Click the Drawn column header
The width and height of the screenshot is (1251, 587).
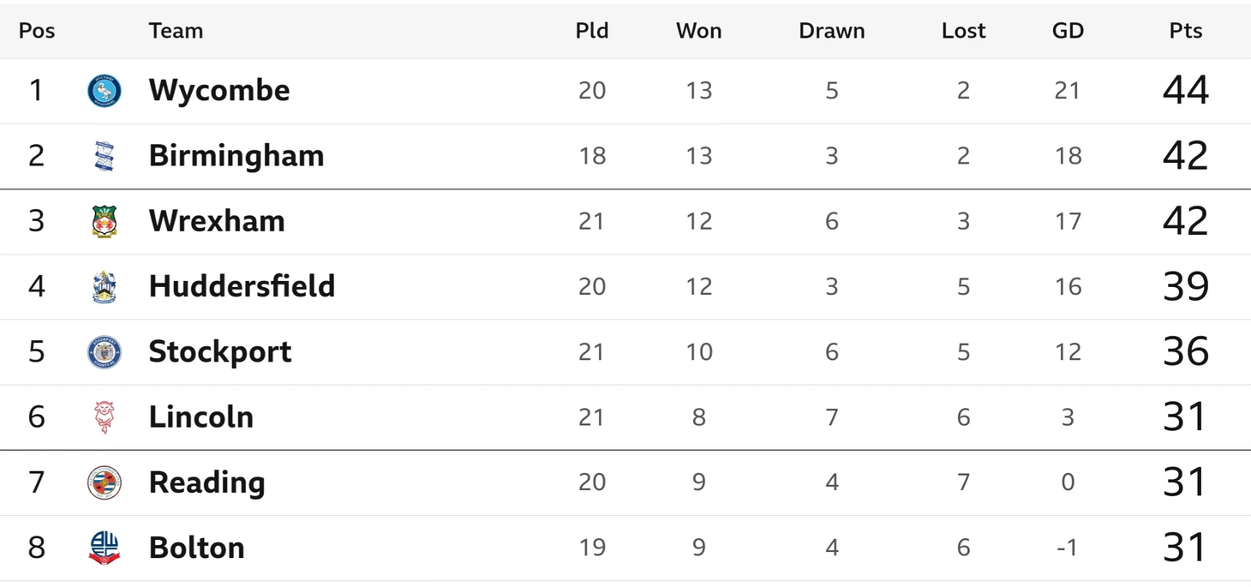tap(831, 31)
